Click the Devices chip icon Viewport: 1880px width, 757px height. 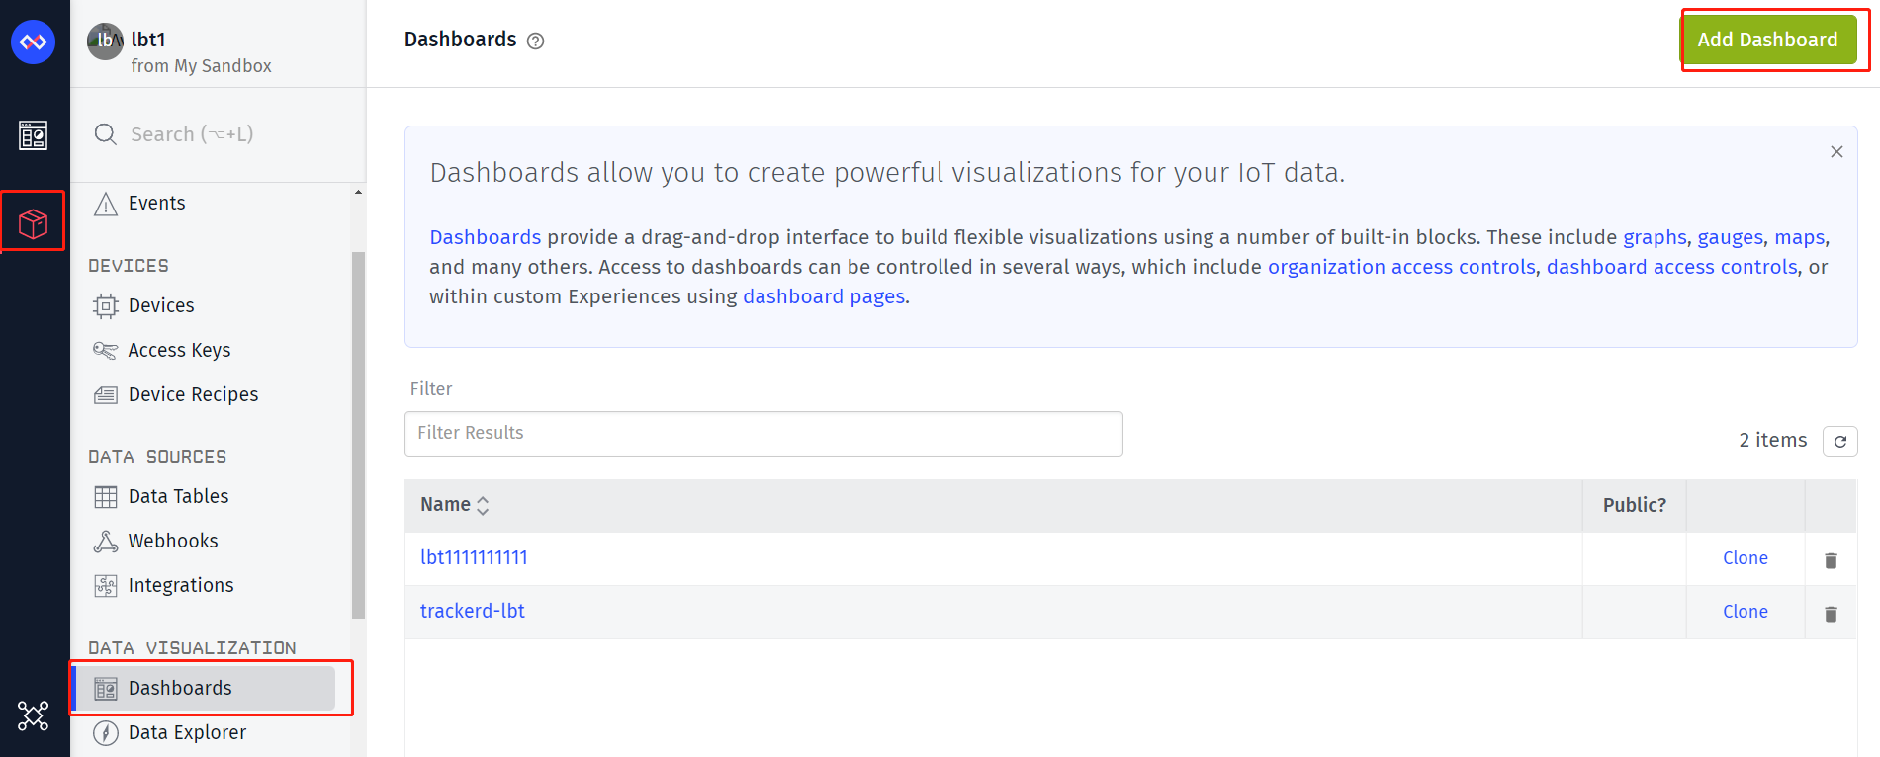105,306
